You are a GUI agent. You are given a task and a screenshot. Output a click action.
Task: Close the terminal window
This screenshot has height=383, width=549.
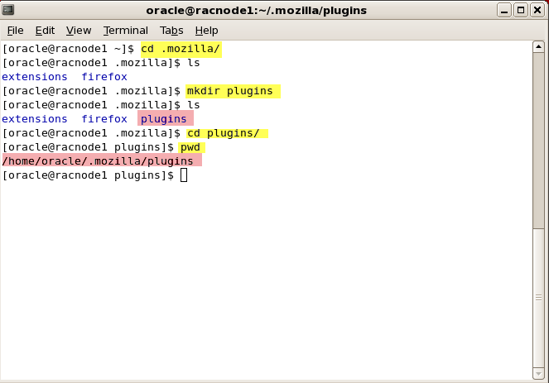pos(537,11)
